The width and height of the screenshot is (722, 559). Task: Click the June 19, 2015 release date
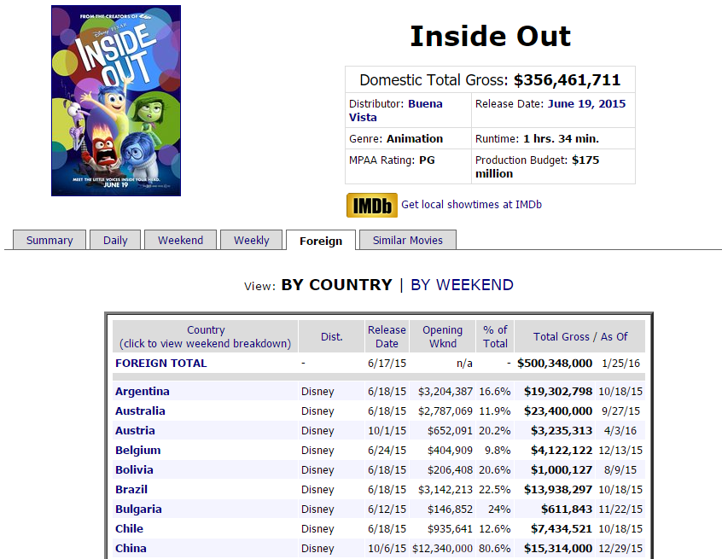(x=586, y=103)
